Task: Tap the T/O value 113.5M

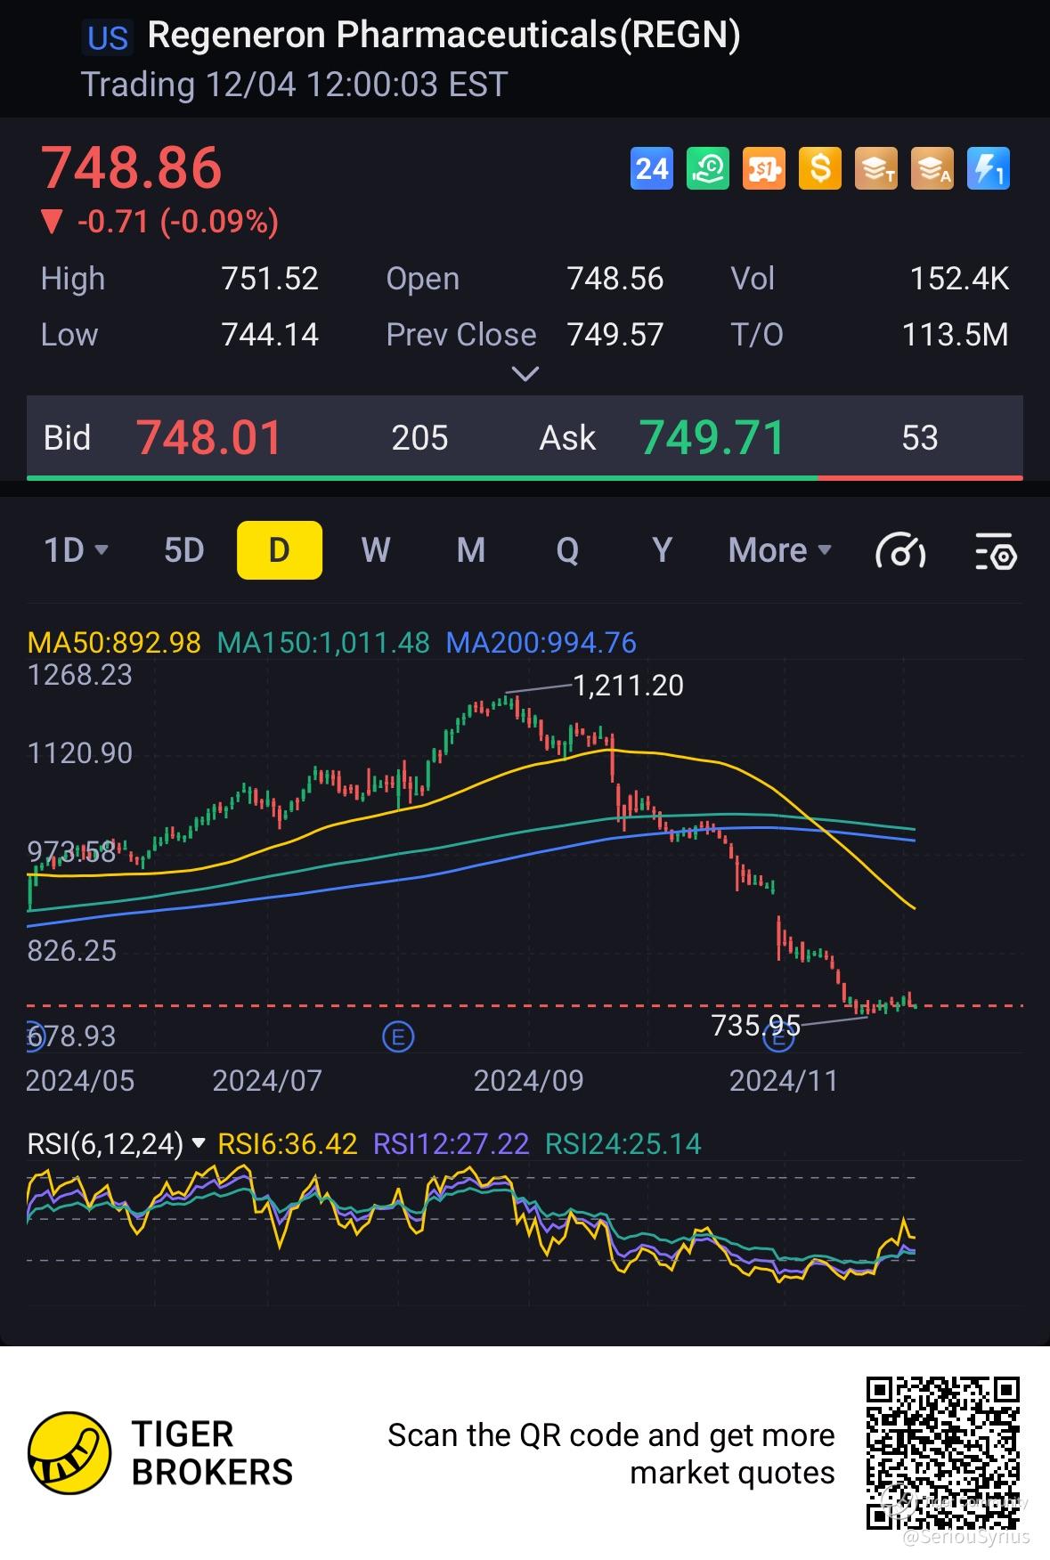Action: (956, 335)
